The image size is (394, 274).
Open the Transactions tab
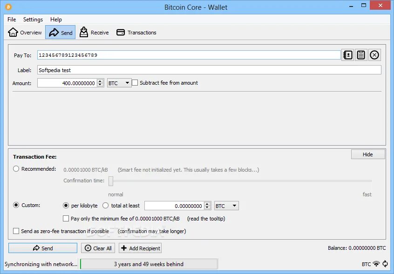[x=136, y=33]
